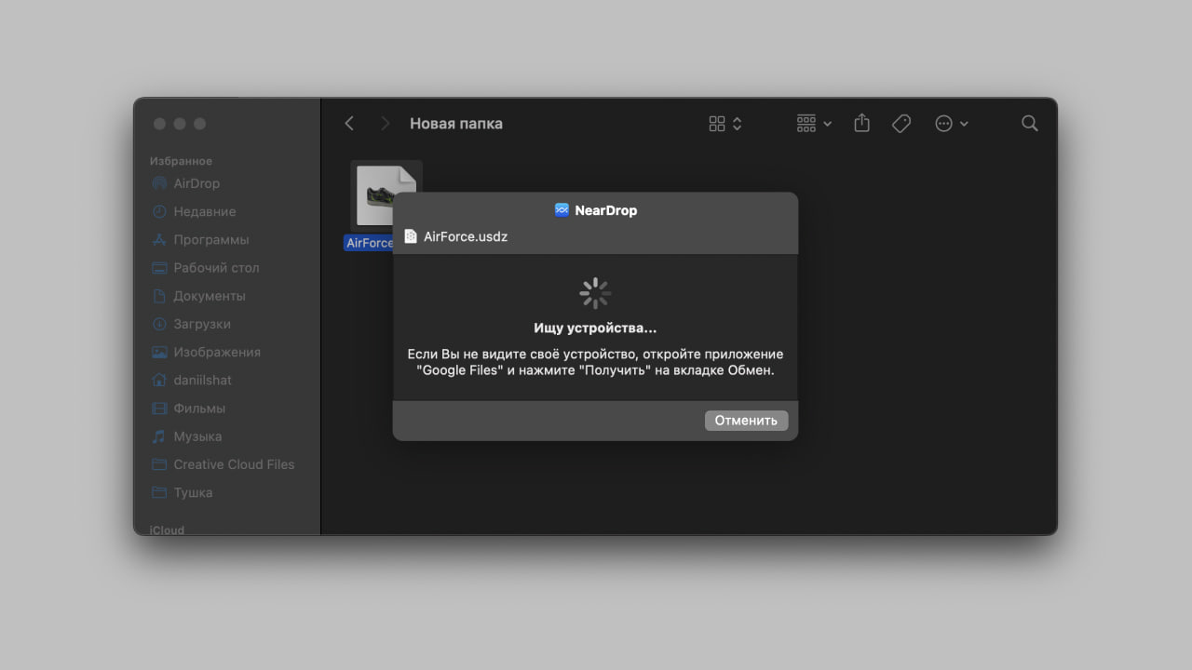Open Программы in the sidebar
The image size is (1192, 670).
coord(210,240)
